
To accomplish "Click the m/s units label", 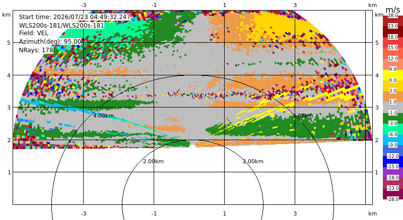I will (393, 10).
